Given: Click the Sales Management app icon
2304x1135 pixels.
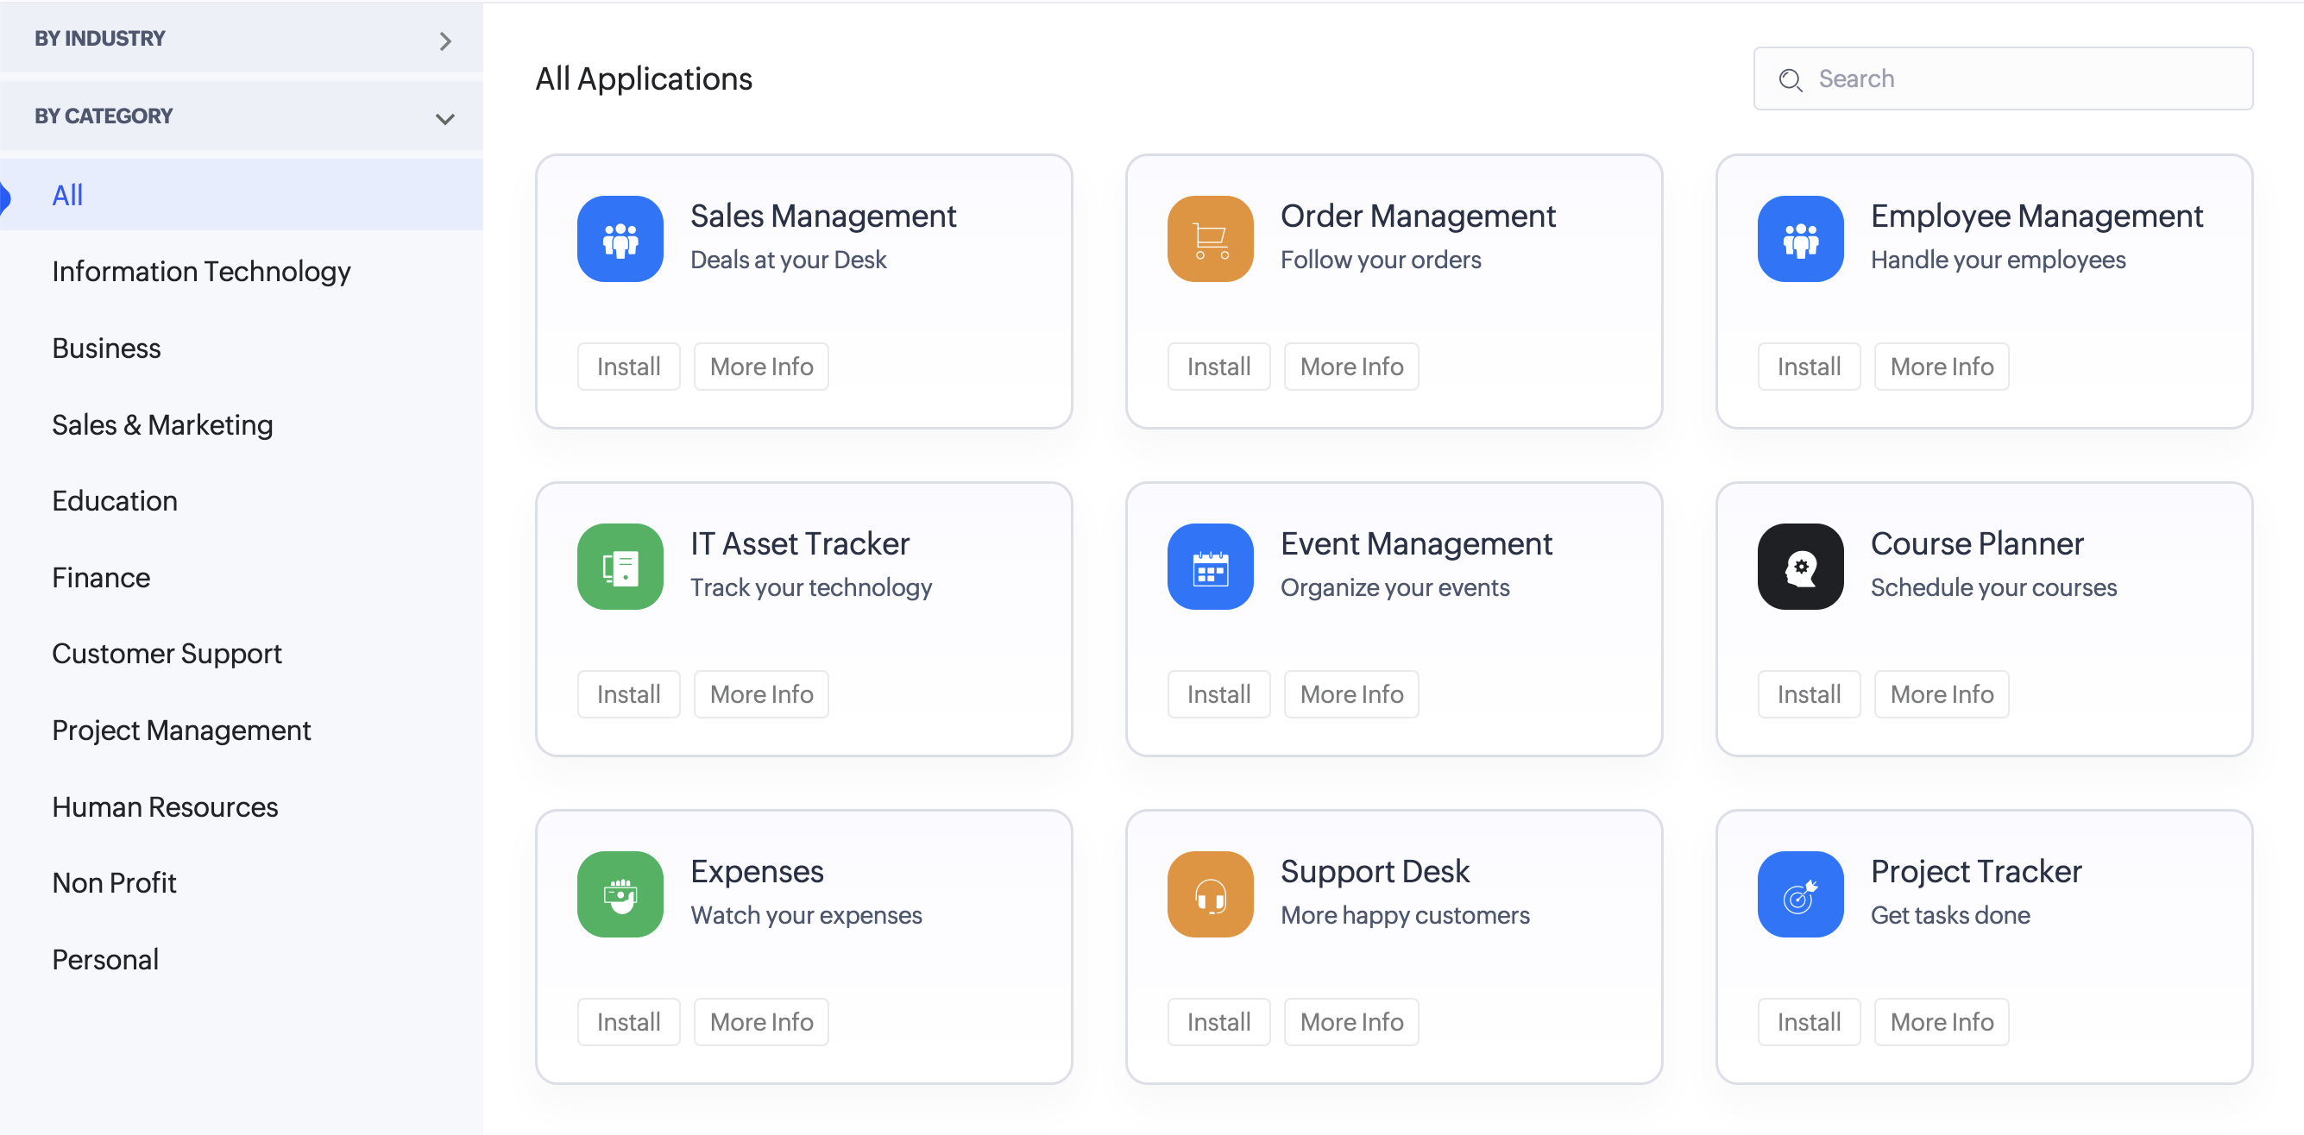Looking at the screenshot, I should click(620, 239).
